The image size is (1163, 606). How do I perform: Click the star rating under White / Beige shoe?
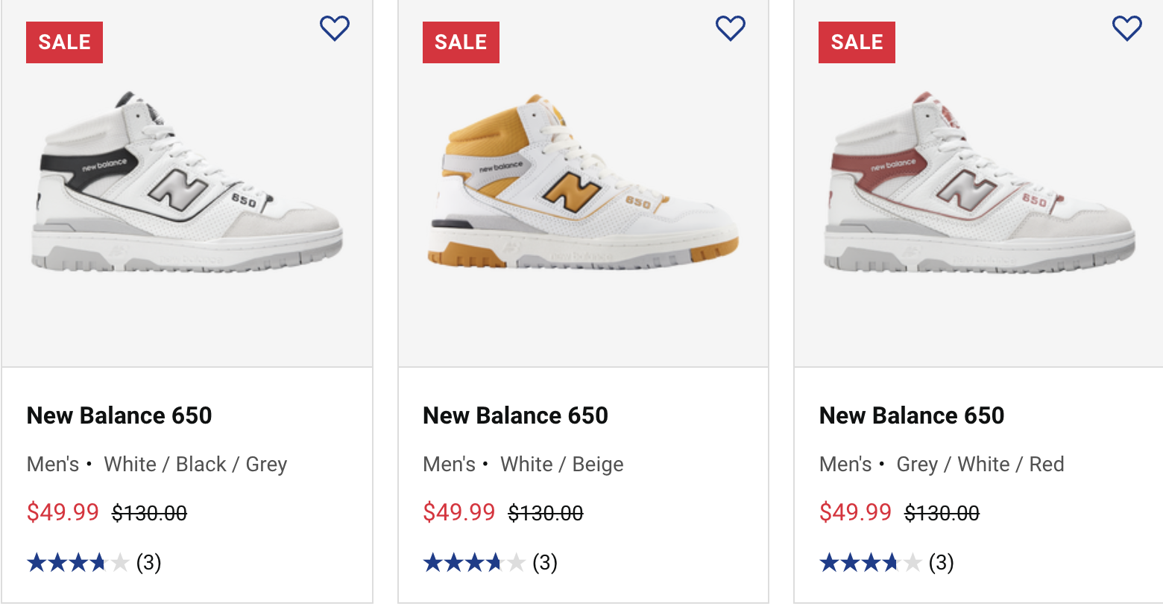(474, 563)
